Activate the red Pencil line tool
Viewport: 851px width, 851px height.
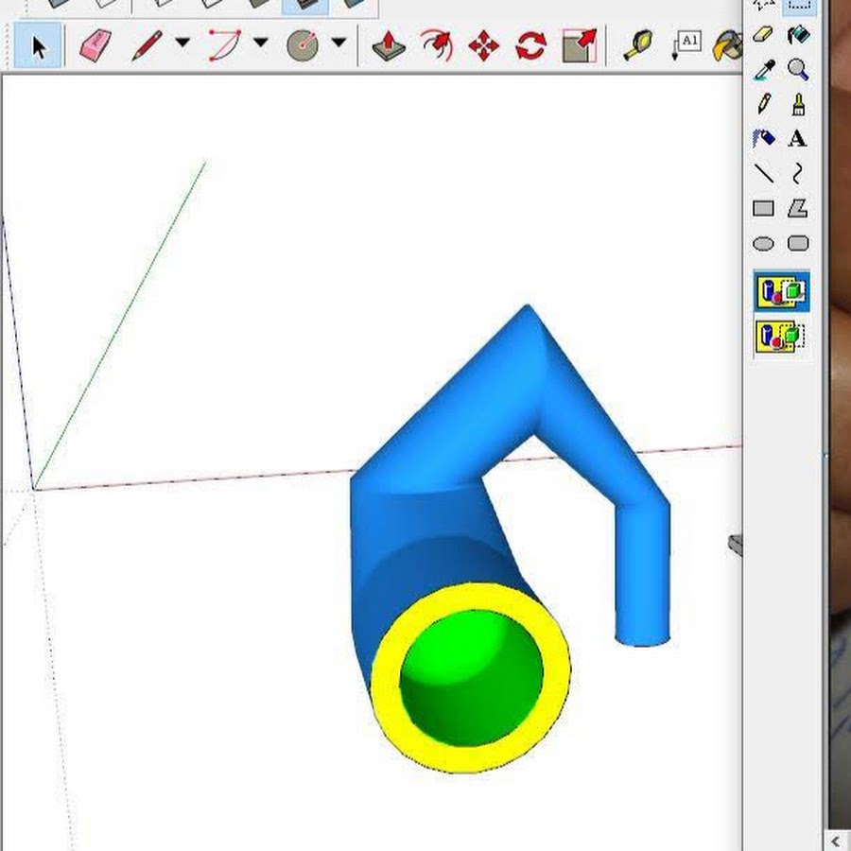[x=147, y=44]
